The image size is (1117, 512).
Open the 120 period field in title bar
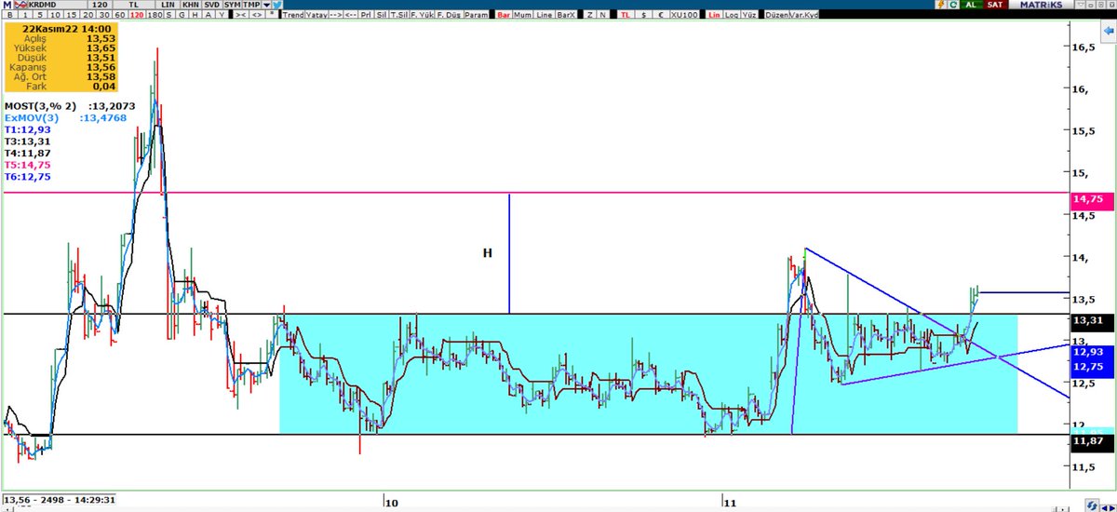101,6
